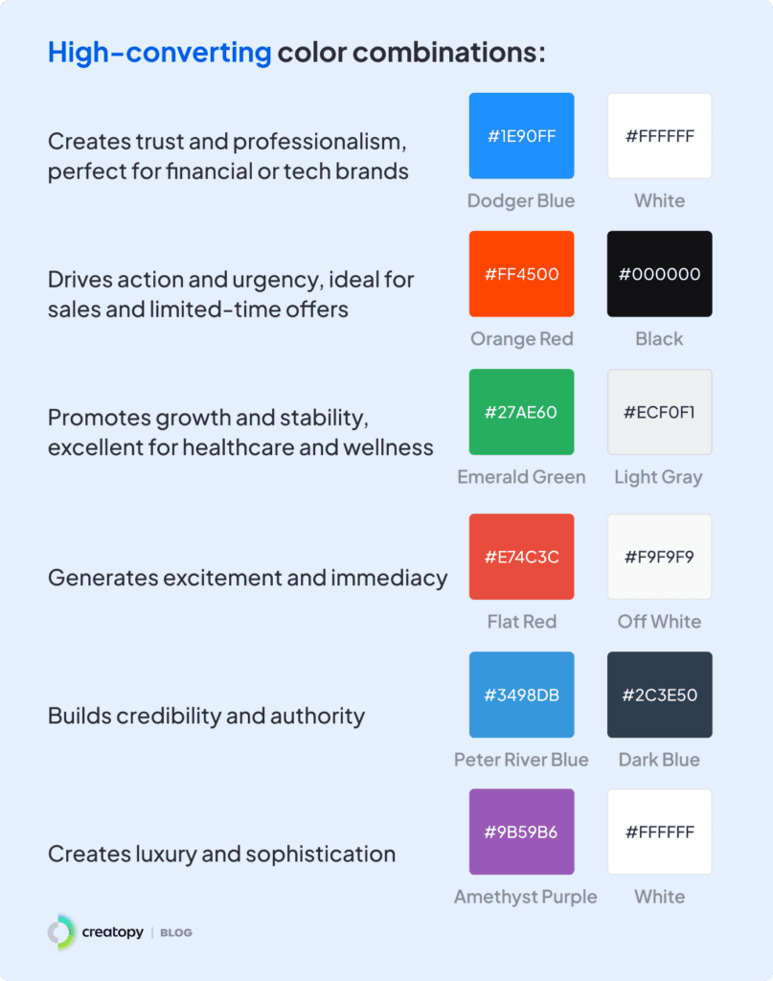
Task: Select the white swatch beside Dodger Blue
Action: [659, 136]
